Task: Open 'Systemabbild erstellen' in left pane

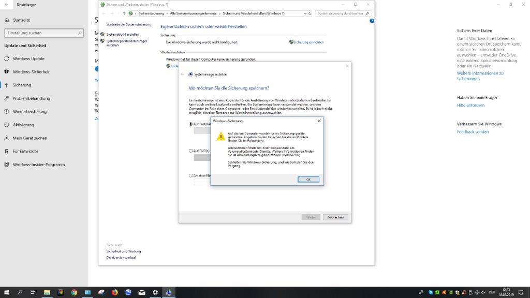Action: pyautogui.click(x=123, y=35)
